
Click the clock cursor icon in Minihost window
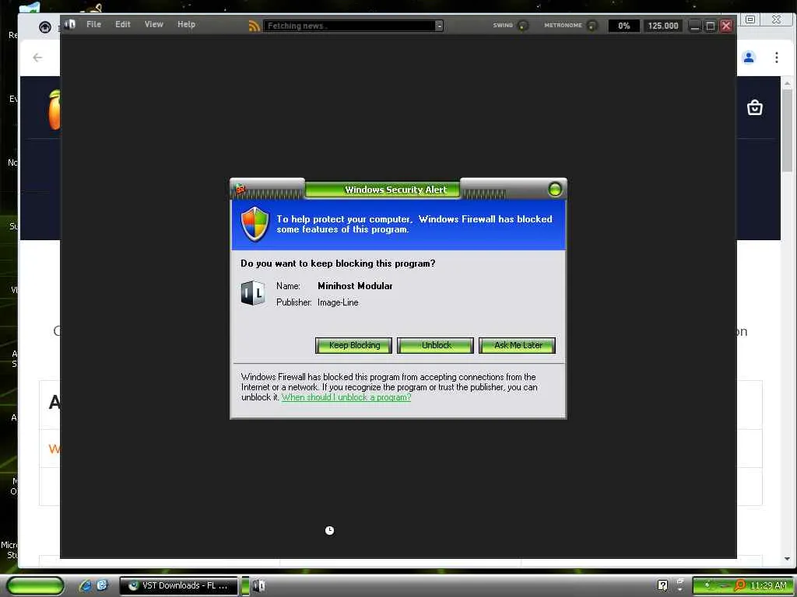tap(329, 530)
